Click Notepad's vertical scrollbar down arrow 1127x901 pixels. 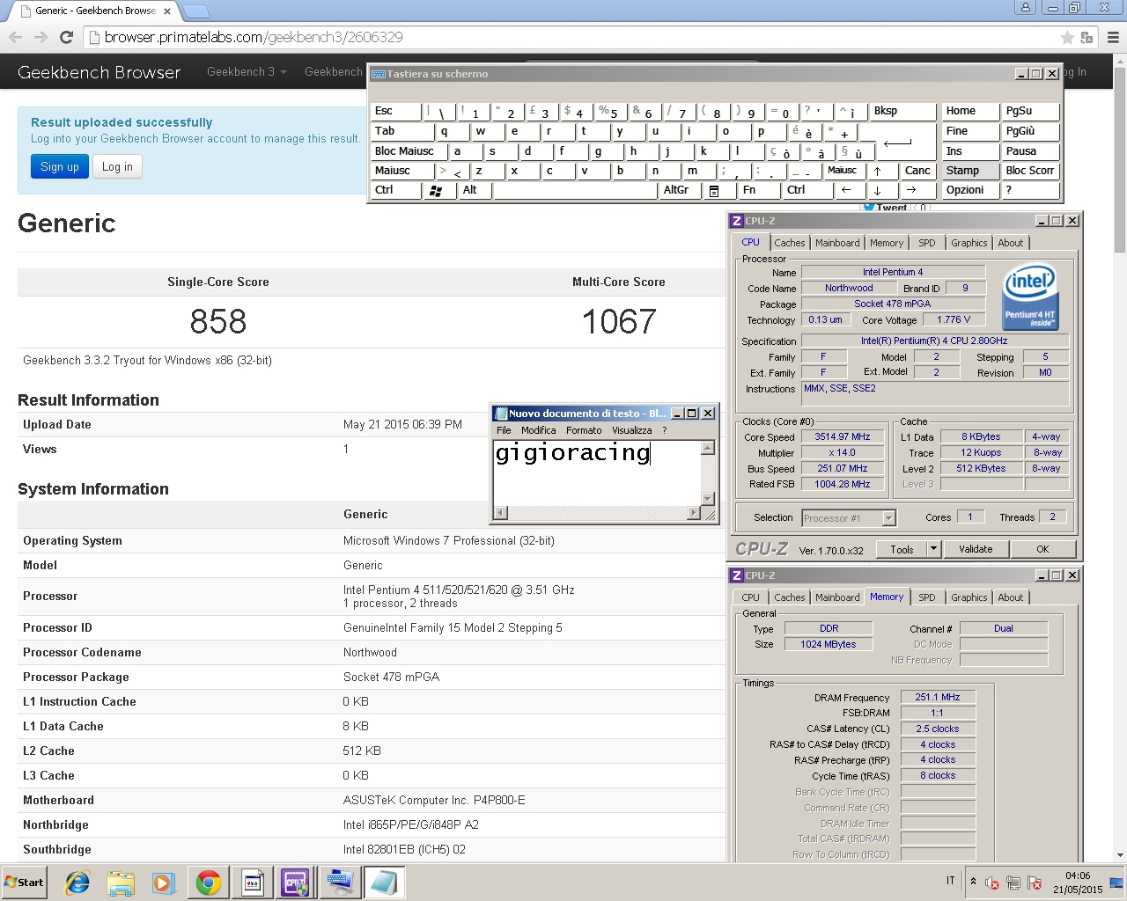tap(707, 499)
